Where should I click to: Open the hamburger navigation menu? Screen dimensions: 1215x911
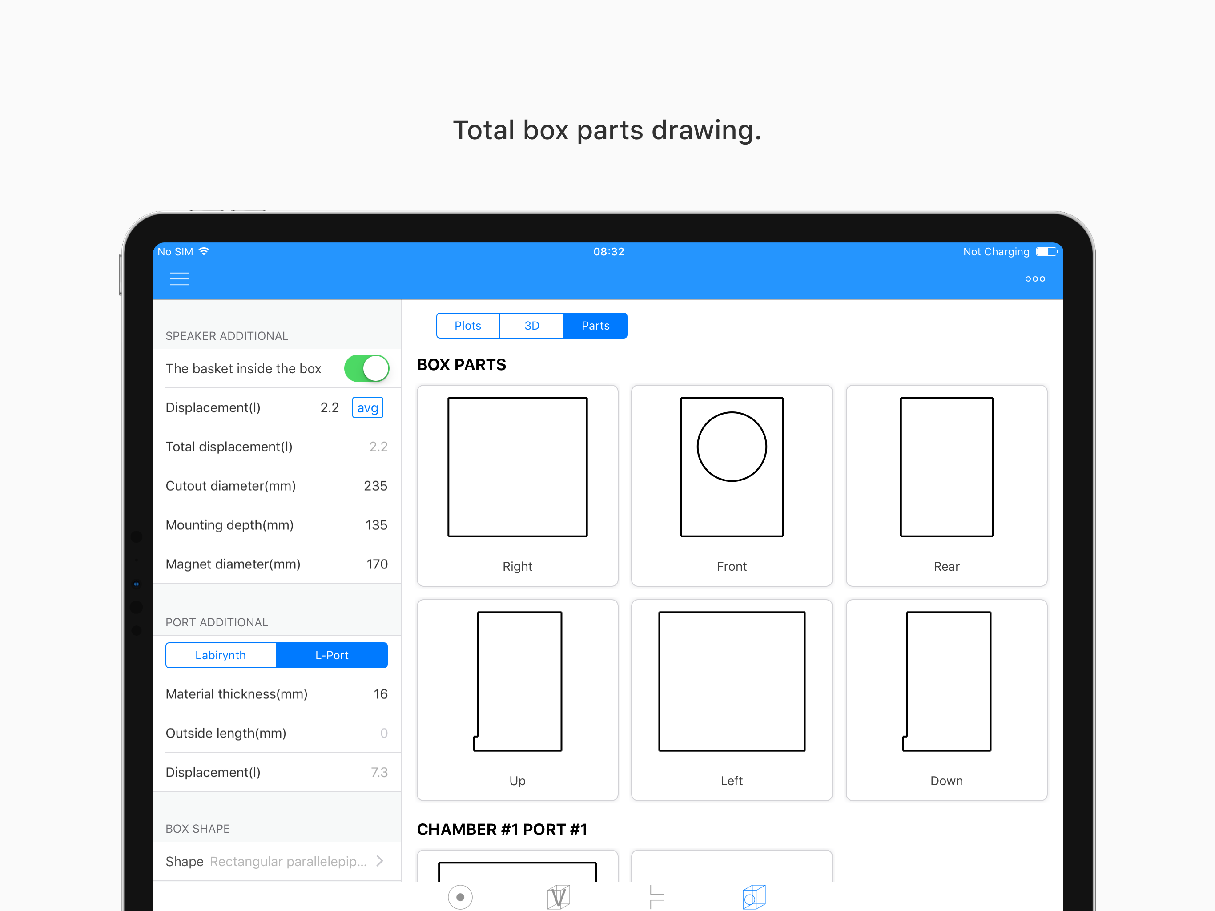click(180, 278)
